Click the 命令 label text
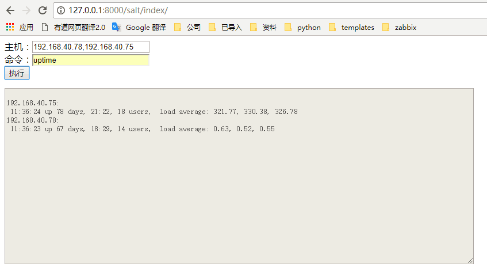 click(x=17, y=60)
